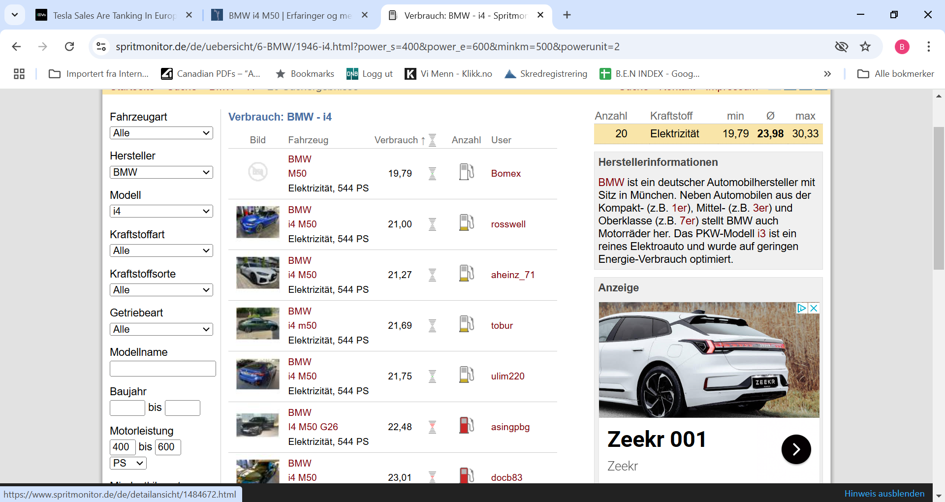The image size is (945, 502).
Task: Toggle the tracking protection eye icon
Action: click(x=842, y=47)
